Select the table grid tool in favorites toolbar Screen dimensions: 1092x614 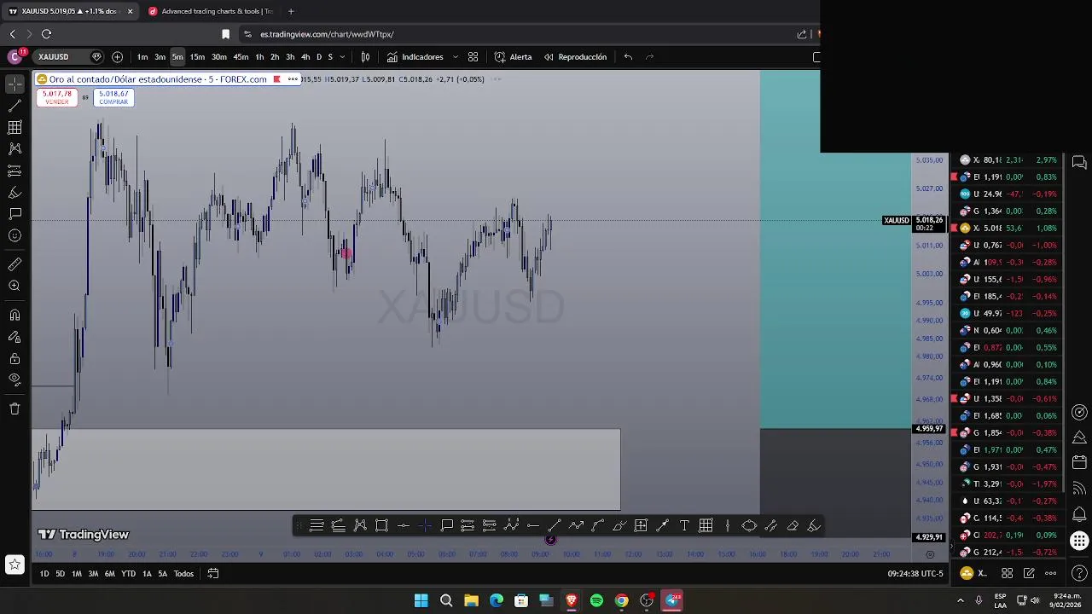tap(706, 526)
